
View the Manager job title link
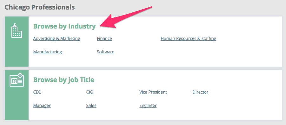[x=42, y=106]
